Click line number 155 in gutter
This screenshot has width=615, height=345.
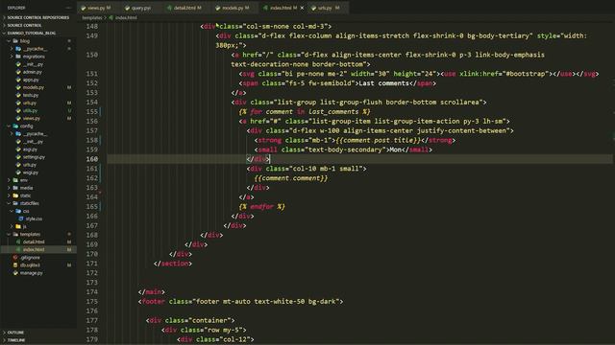(92, 112)
